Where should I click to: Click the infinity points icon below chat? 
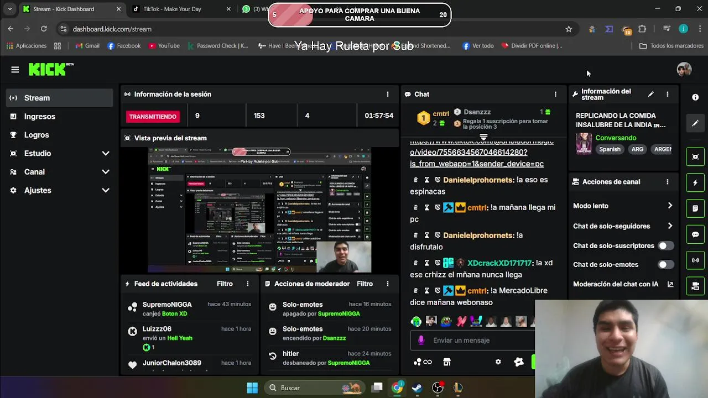pyautogui.click(x=423, y=362)
